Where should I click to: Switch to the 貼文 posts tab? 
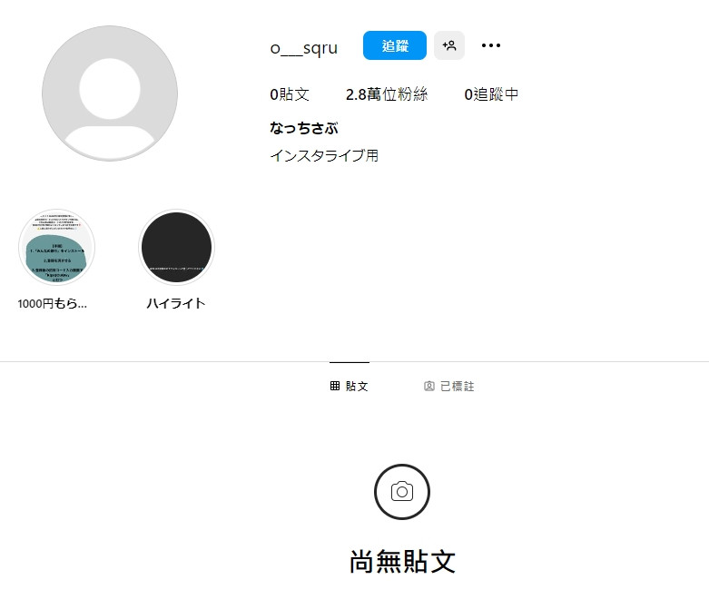tap(350, 386)
